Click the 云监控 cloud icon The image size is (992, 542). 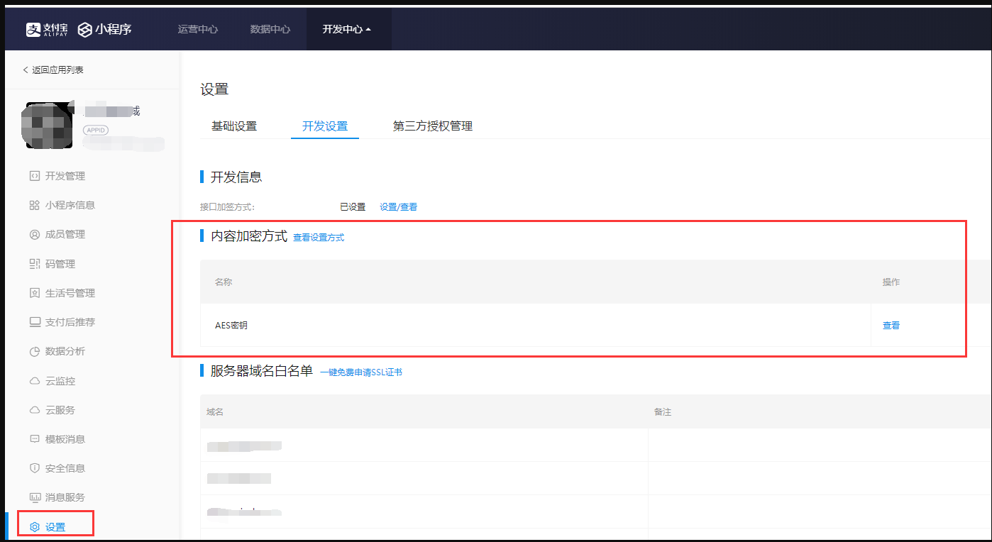pos(34,381)
